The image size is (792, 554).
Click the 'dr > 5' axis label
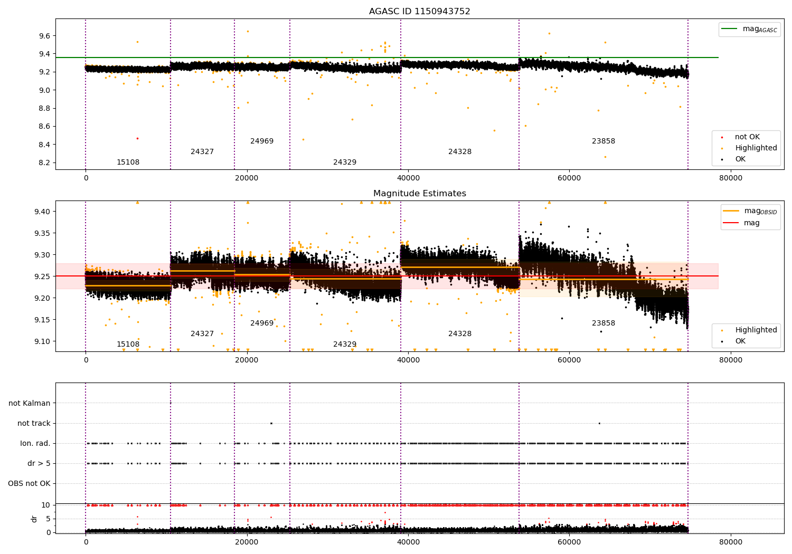tap(39, 464)
